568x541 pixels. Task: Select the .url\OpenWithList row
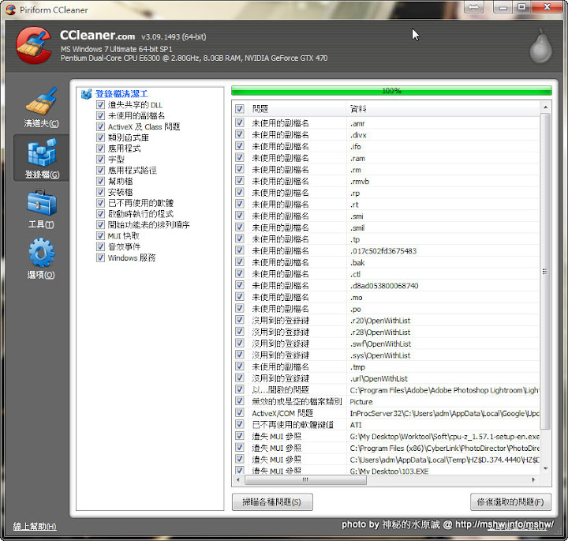[x=386, y=378]
